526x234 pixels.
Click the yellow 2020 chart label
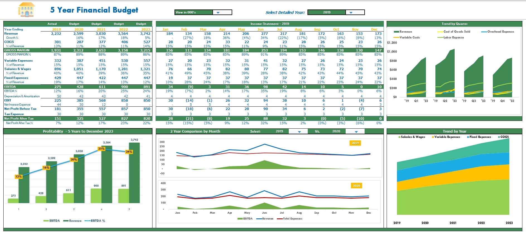click(x=356, y=186)
